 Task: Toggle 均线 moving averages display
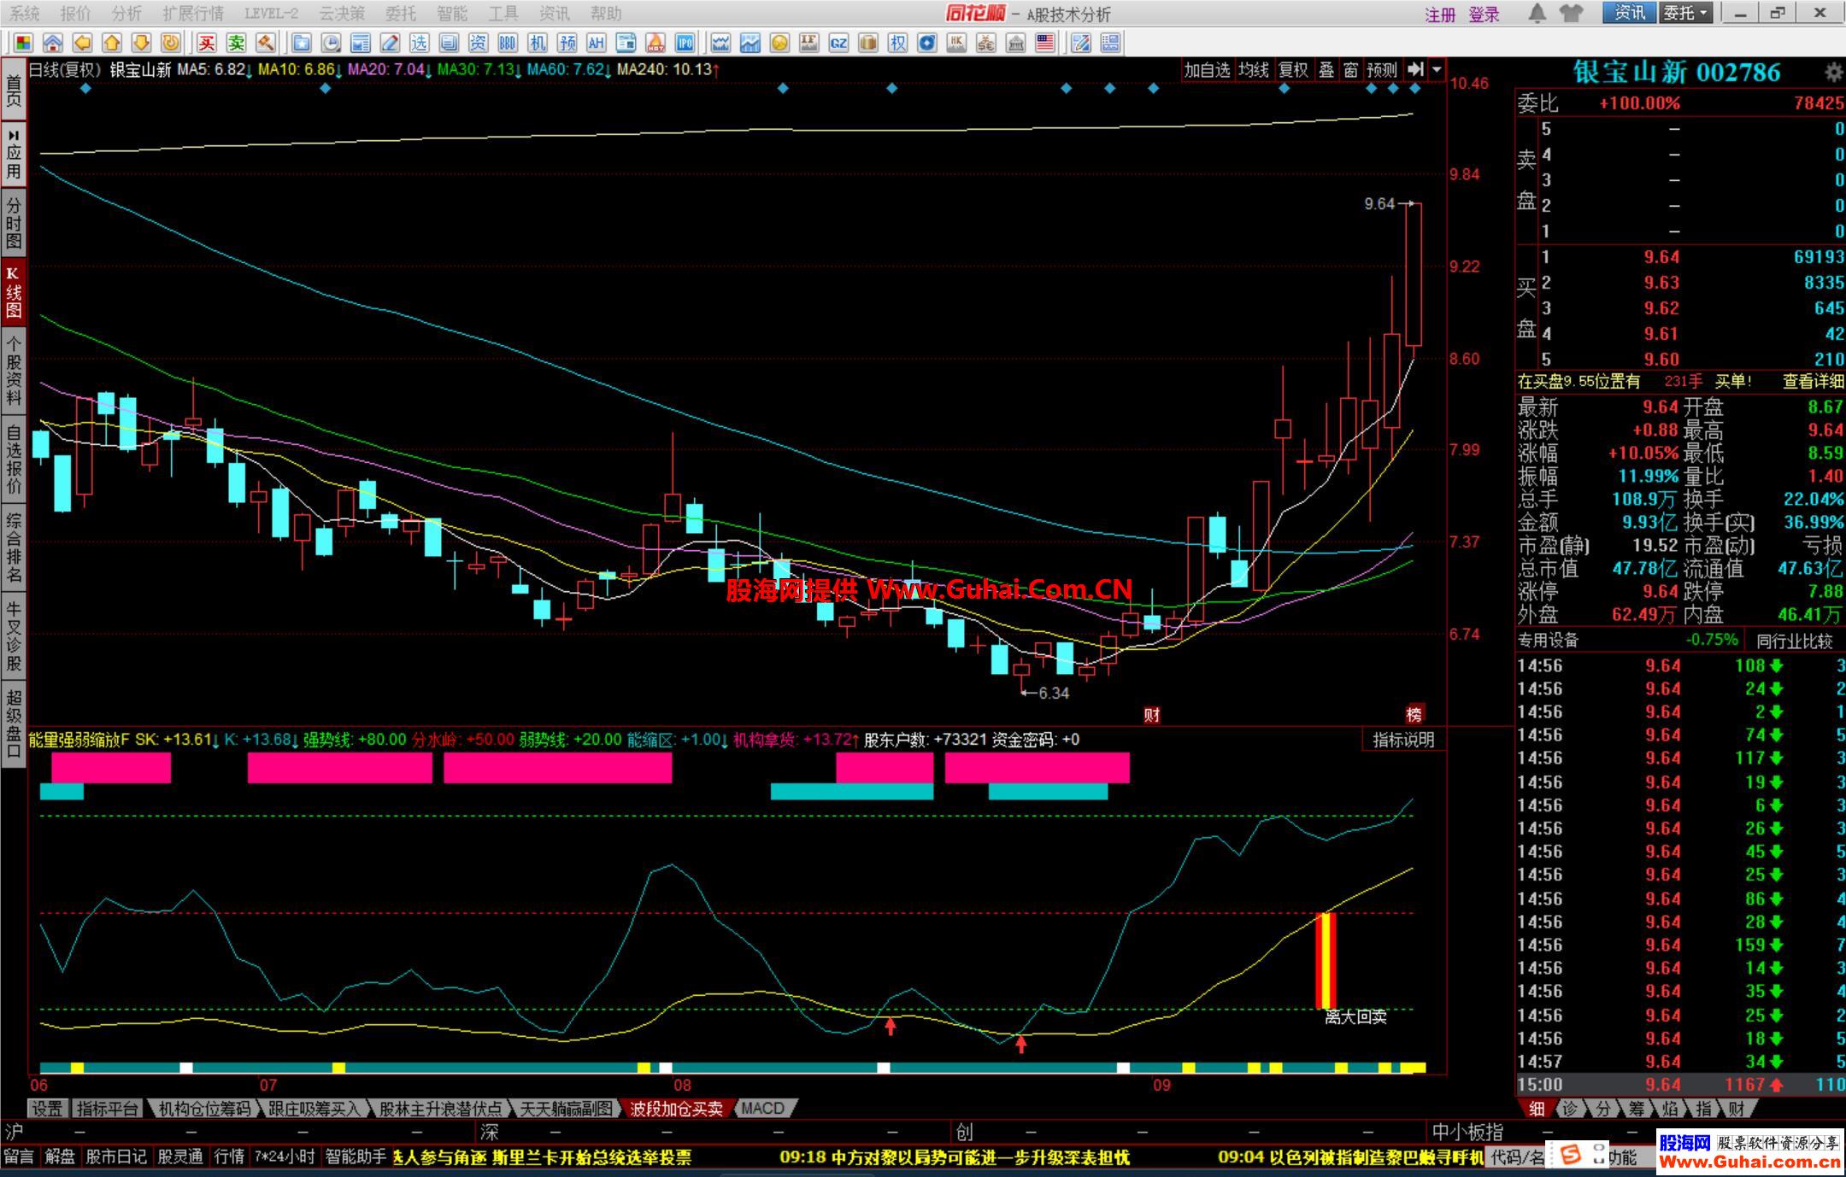(1254, 70)
